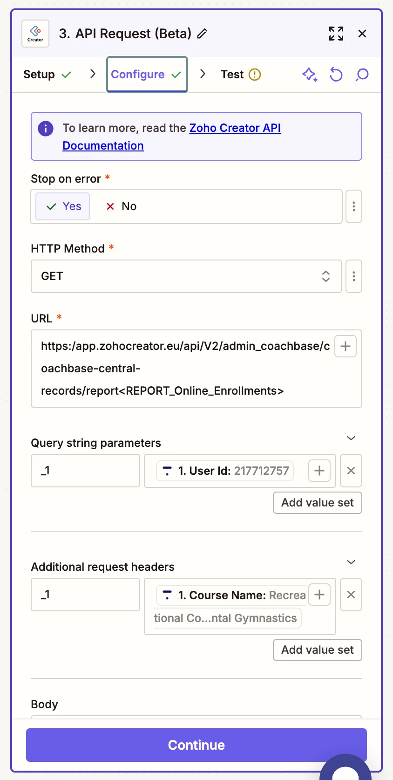Viewport: 393px width, 780px height.
Task: Select Yes for Stop on error
Action: pyautogui.click(x=63, y=206)
